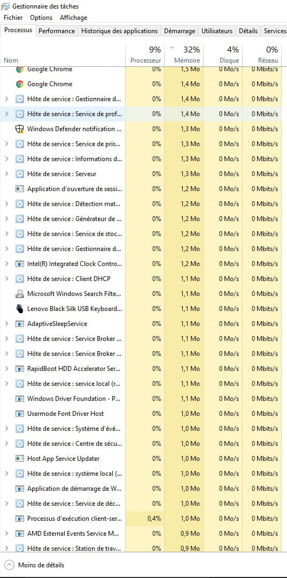Expand AMD External Events Service Module row

pos(6,534)
